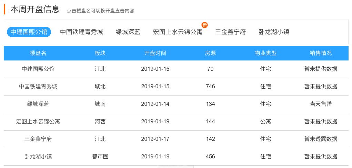Image resolution: width=352 pixels, height=168 pixels.
Task: Click the 144 housing count cell
Action: point(210,122)
